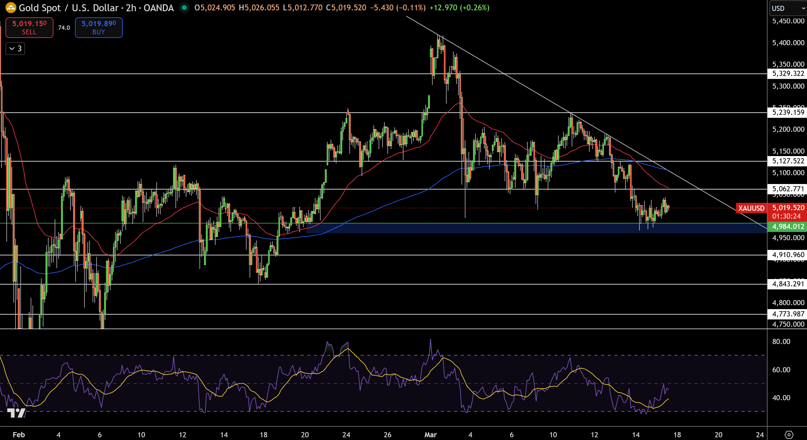Screen dimensions: 807x440
Task: Click the Mar label on the time axis
Action: tap(430, 435)
